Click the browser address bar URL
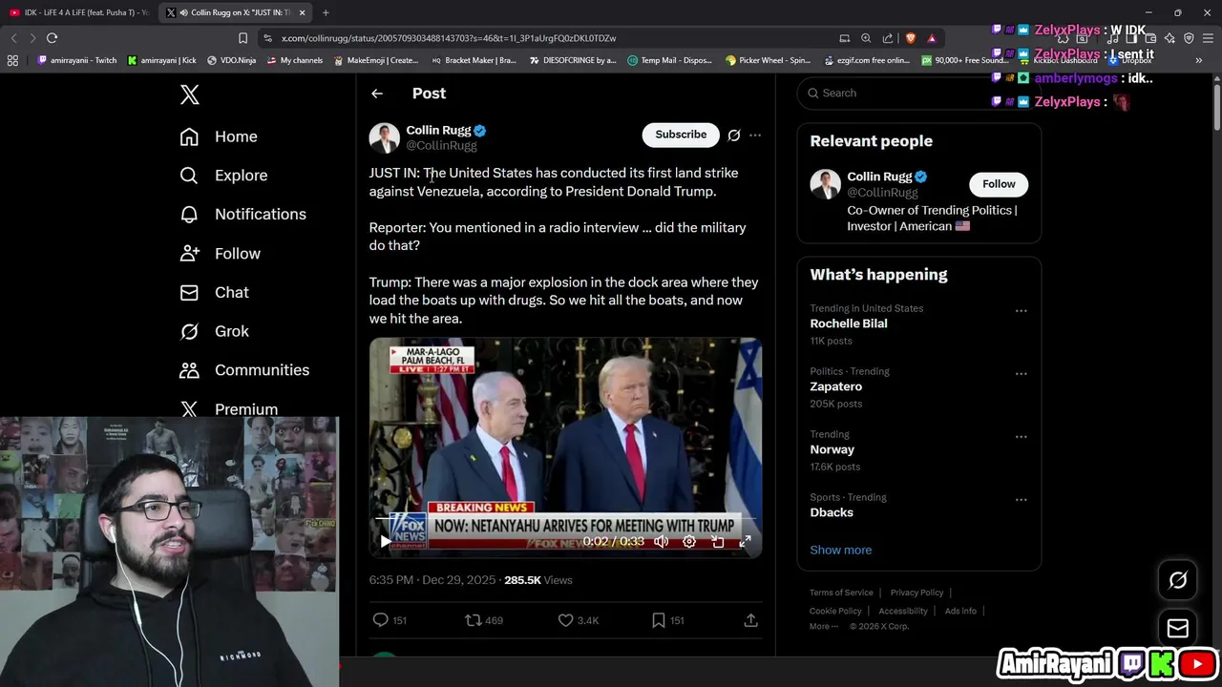Viewport: 1222px width, 687px height. coord(449,38)
